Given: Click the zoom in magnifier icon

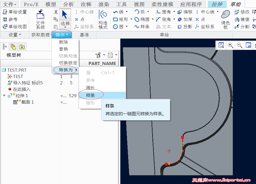Looking at the screenshot, I should click(x=230, y=45).
